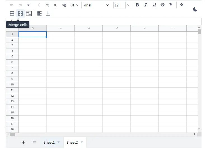Open Sheet1 tab dropdown arrow
The image size is (206, 149).
pos(58,142)
